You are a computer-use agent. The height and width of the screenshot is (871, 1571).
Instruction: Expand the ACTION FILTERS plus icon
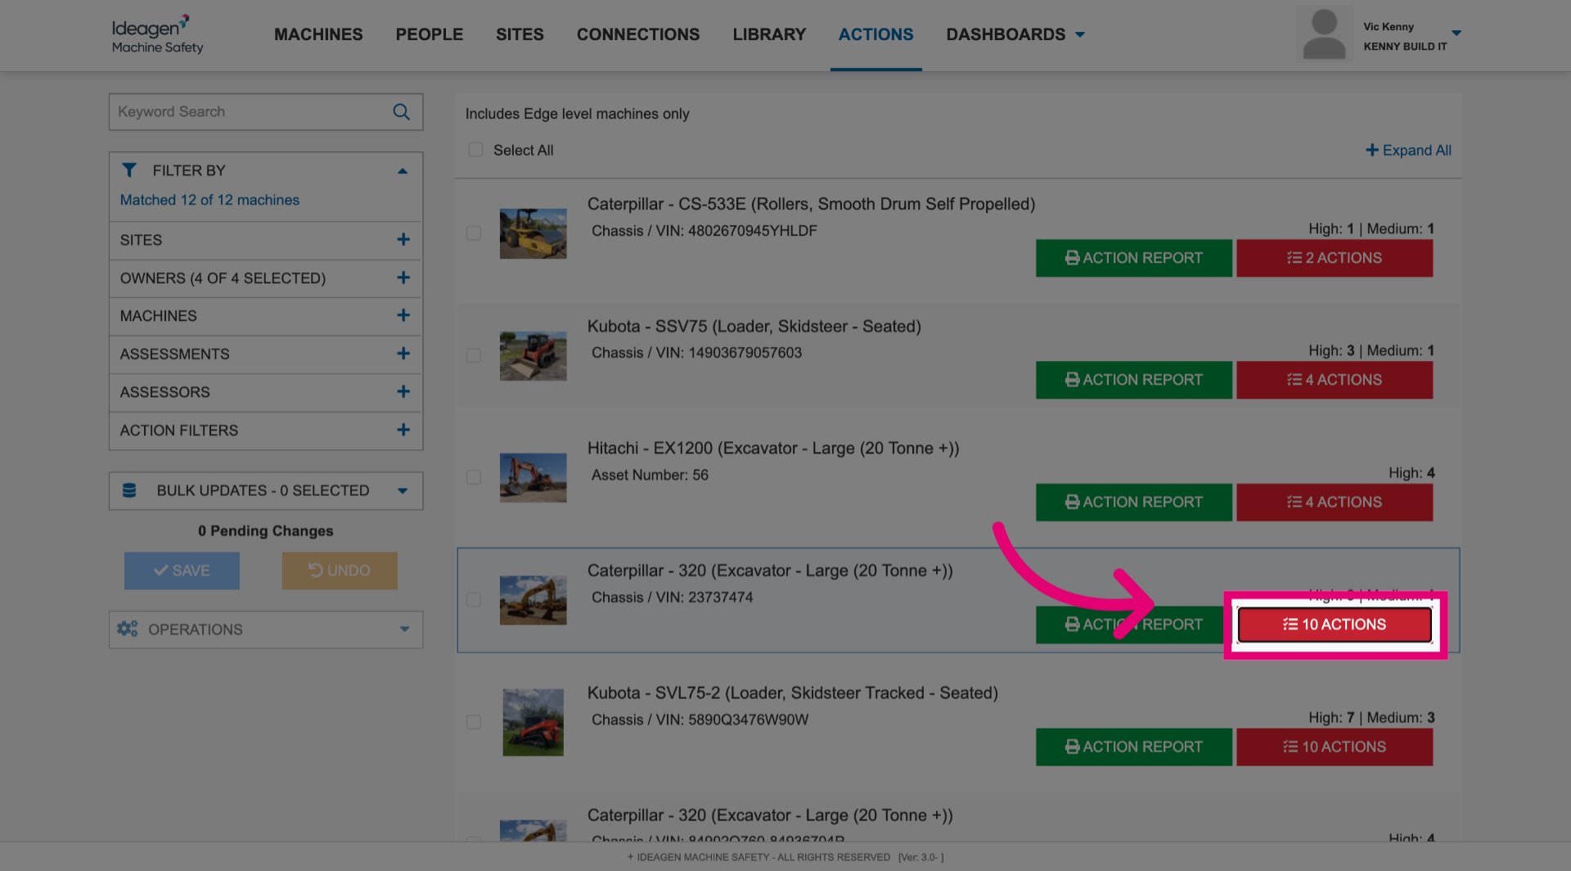403,430
